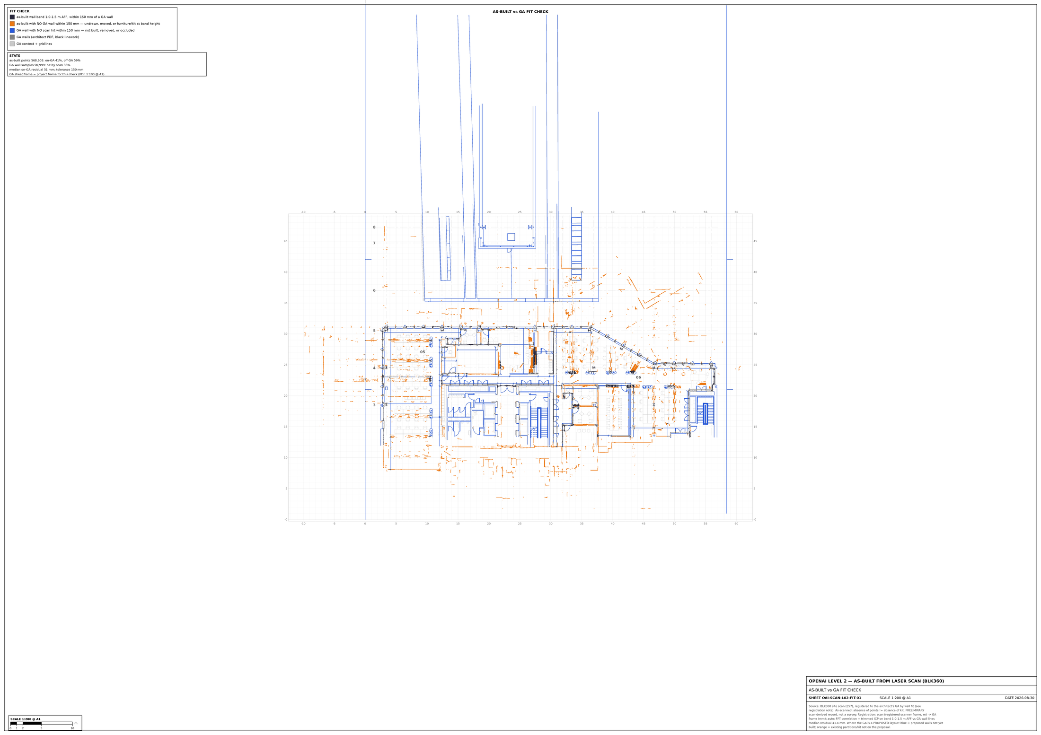Click the SCALE 1:200 @ A1 scale bar
The height and width of the screenshot is (735, 1041).
point(45,723)
